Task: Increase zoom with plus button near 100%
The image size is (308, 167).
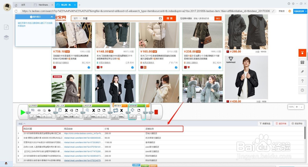Action: [x=297, y=107]
